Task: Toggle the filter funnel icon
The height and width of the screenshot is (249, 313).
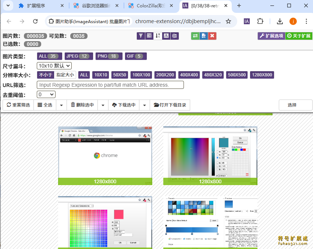Action: point(141,36)
